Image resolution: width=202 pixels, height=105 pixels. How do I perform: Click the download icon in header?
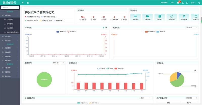pyautogui.click(x=183, y=3)
